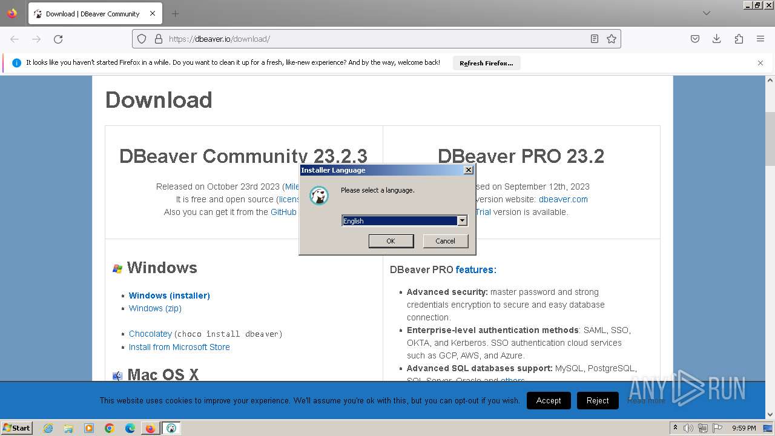Image resolution: width=775 pixels, height=436 pixels.
Task: Open the Firefox downloads panel
Action: [x=717, y=39]
